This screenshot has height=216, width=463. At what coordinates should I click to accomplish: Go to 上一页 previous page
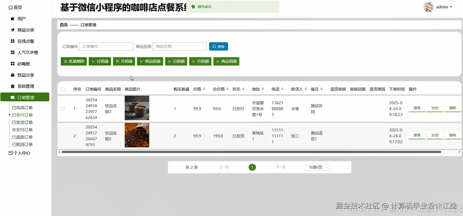click(224, 167)
